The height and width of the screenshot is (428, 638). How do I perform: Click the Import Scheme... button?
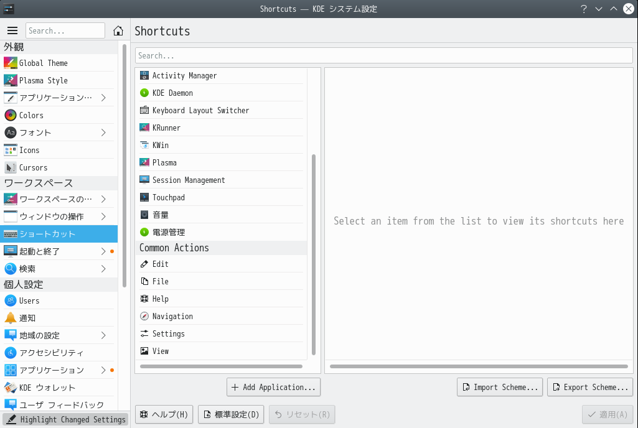[500, 388]
